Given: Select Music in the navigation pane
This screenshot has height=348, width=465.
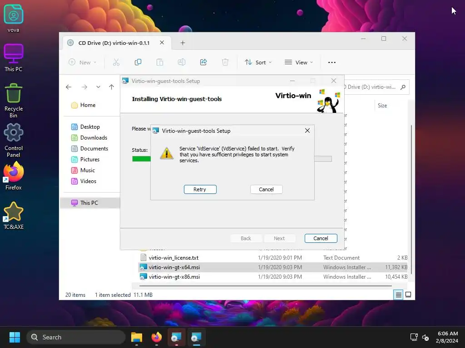Looking at the screenshot, I should click(88, 170).
